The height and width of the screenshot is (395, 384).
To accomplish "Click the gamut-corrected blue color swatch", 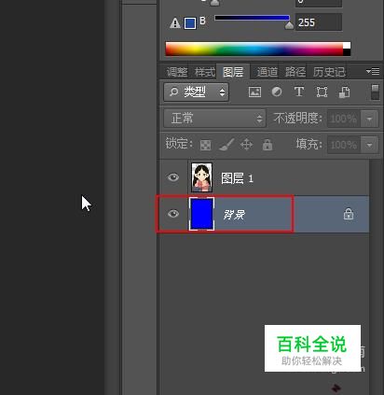I will 190,23.
